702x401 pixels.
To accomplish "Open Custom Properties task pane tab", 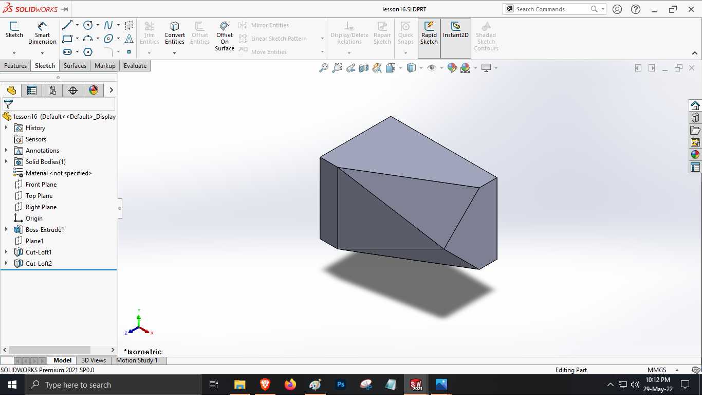I will pyautogui.click(x=695, y=167).
